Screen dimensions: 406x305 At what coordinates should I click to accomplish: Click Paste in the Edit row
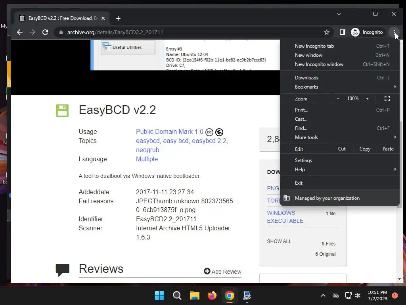coord(388,149)
